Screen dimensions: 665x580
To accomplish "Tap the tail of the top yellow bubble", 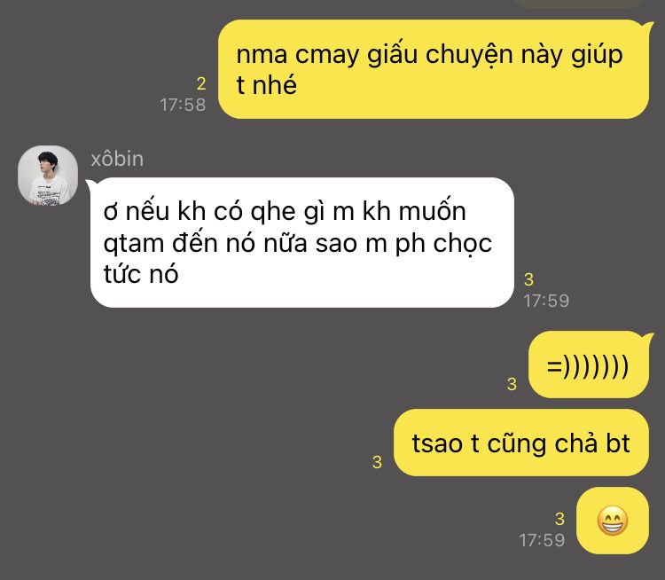I will (x=648, y=27).
